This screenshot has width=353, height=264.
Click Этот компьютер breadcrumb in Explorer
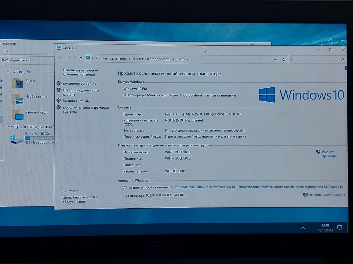[x=13, y=60]
